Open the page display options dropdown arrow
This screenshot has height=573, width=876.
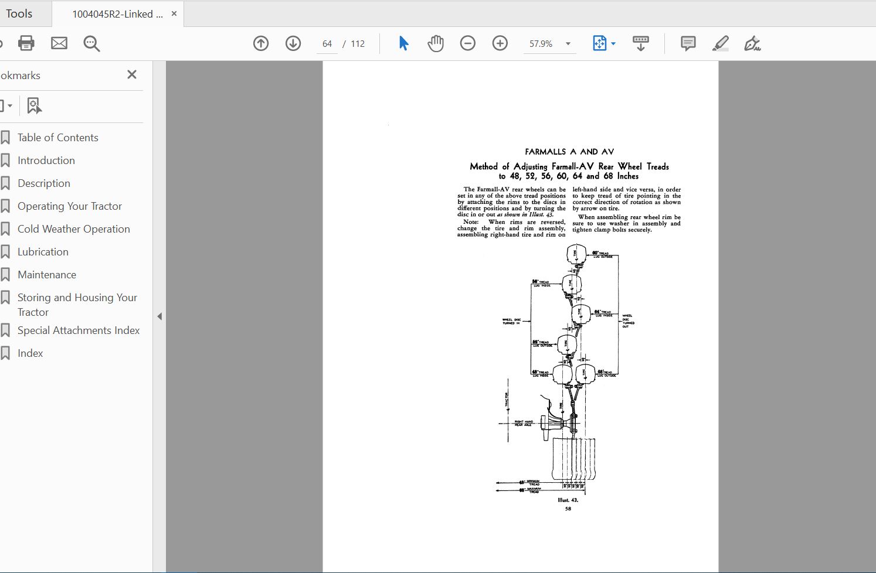[613, 43]
